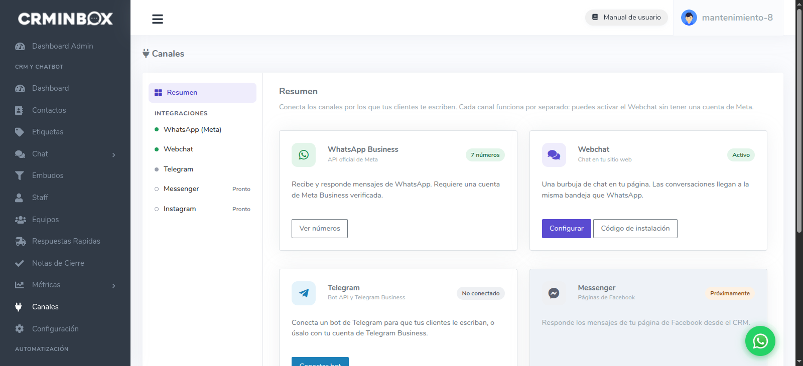Click the CRMINBOX logo
Screen dimensions: 803x366
[65, 19]
